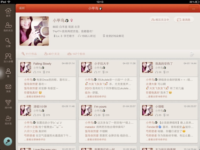Screen dimensions: 200x150
Task: View all 28 comments on Falling Slowly
Action: pyautogui.click(x=35, y=97)
